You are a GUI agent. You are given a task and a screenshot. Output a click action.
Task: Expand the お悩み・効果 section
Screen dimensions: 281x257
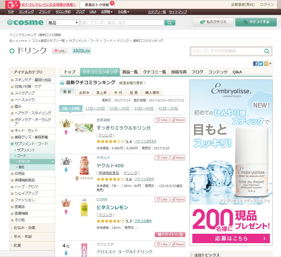point(32,228)
